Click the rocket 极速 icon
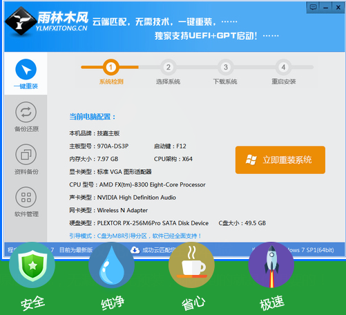This screenshot has height=315, width=346. pos(271,265)
